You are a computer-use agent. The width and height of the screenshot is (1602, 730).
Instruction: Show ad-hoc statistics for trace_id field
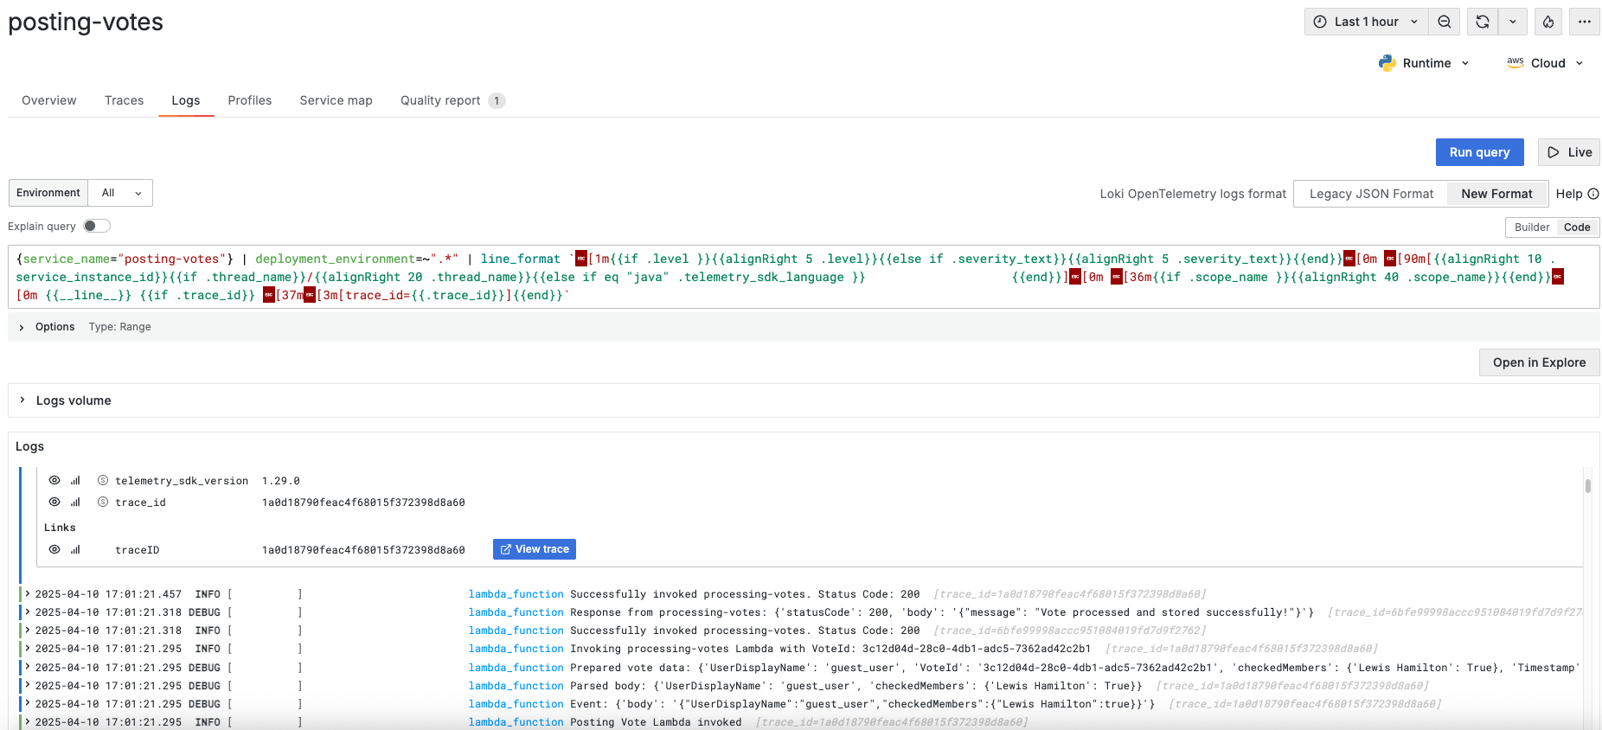click(75, 503)
